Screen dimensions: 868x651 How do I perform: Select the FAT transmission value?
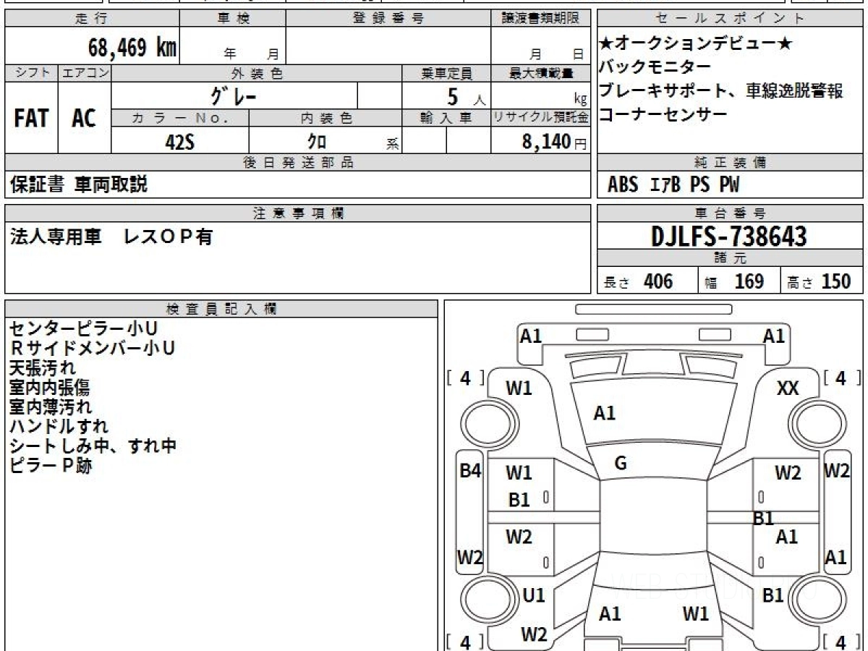point(31,119)
